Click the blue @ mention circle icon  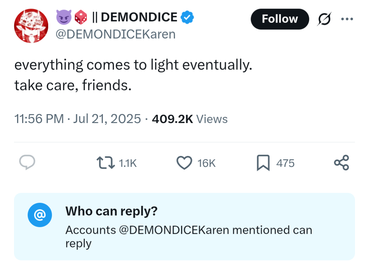40,215
